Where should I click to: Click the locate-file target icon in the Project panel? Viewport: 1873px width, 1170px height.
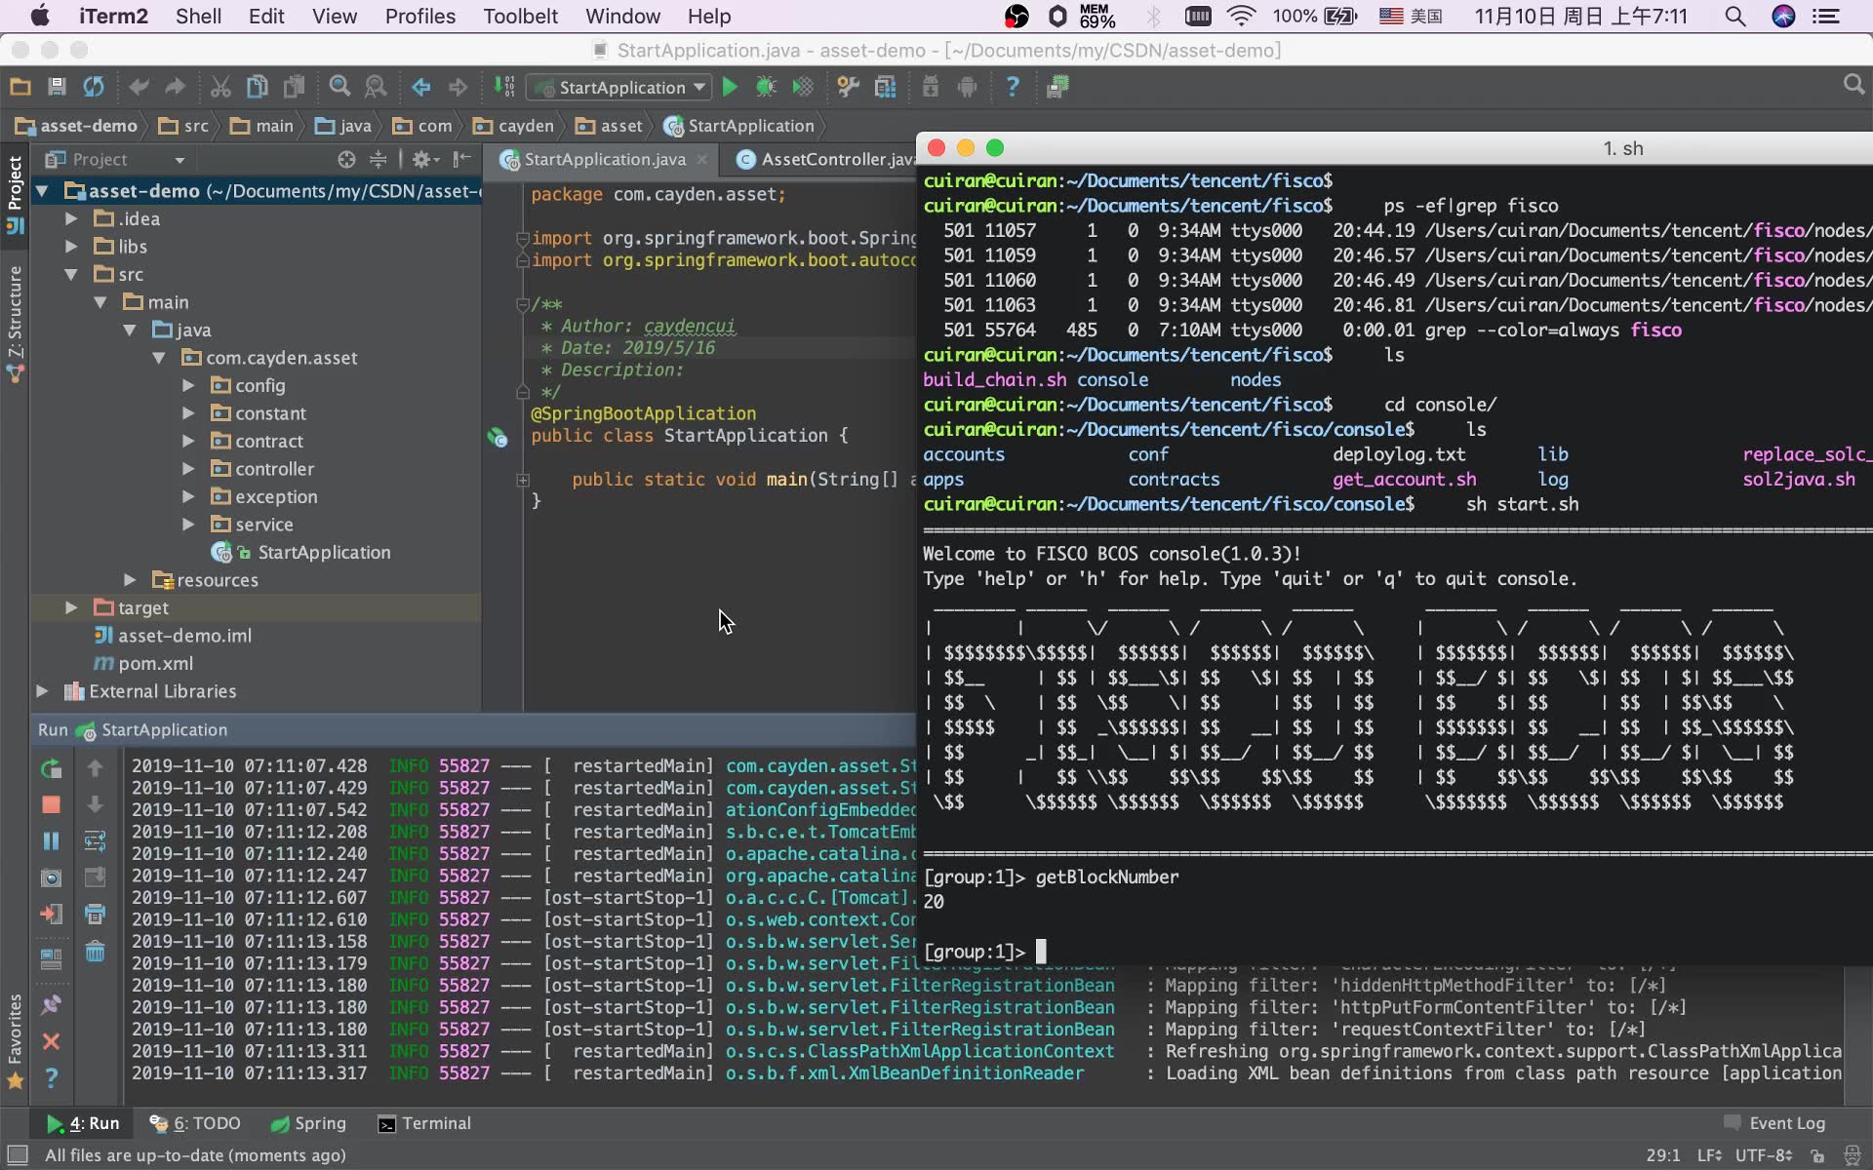[345, 159]
